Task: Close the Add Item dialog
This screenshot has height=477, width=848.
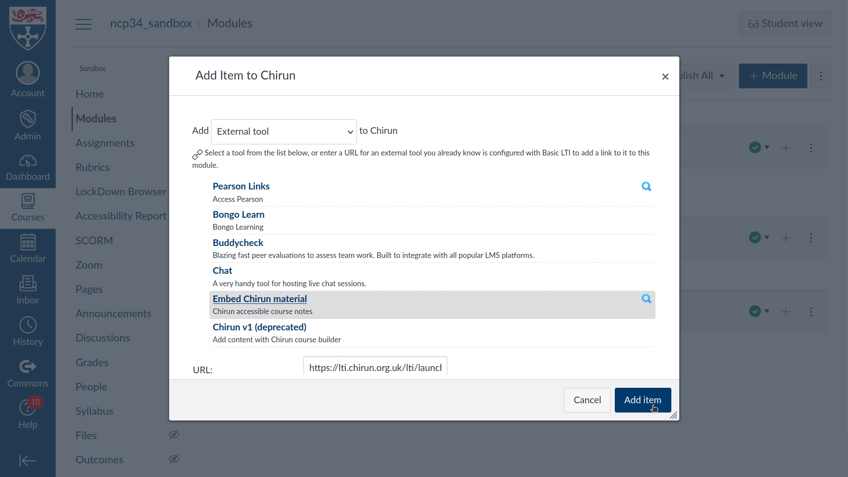Action: [x=665, y=76]
